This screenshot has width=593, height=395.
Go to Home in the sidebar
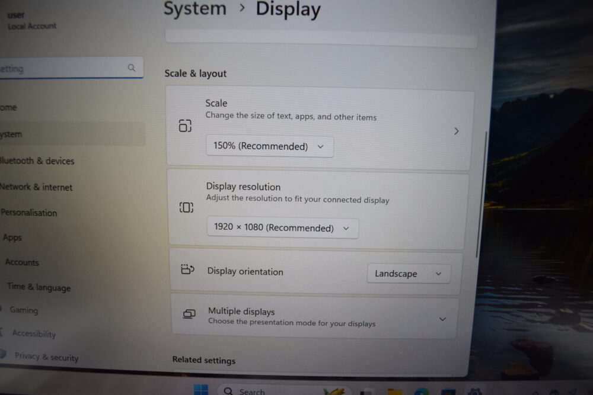click(x=72, y=108)
